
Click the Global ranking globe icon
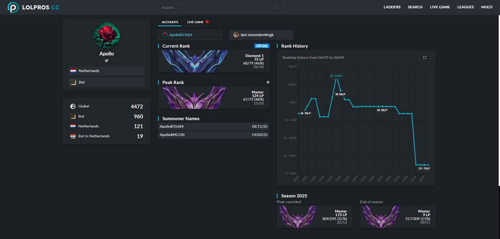tap(73, 106)
